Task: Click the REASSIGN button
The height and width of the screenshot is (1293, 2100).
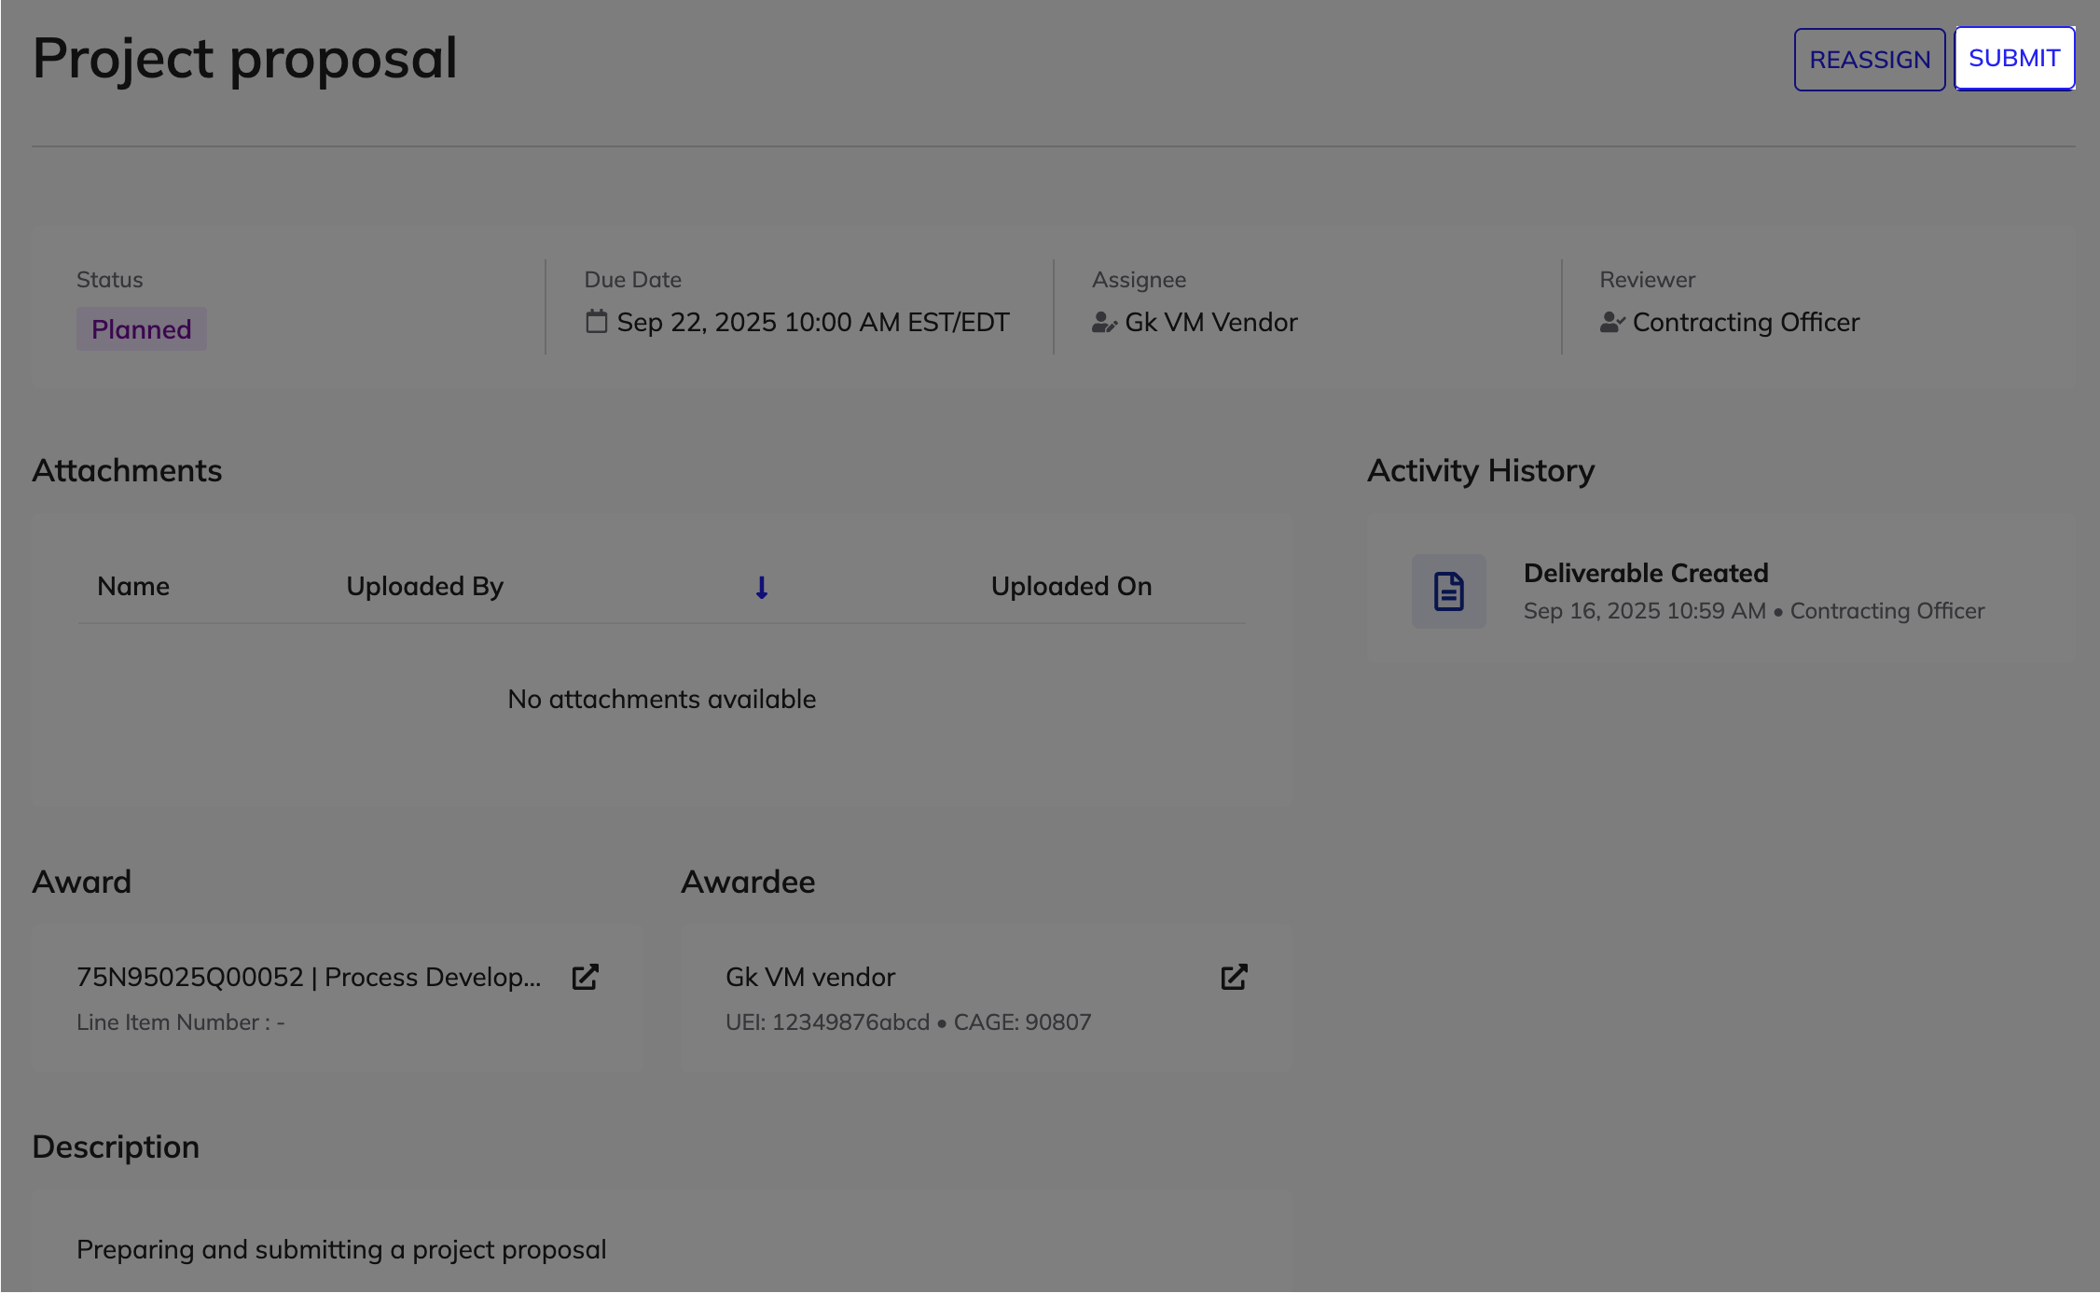Action: coord(1869,60)
